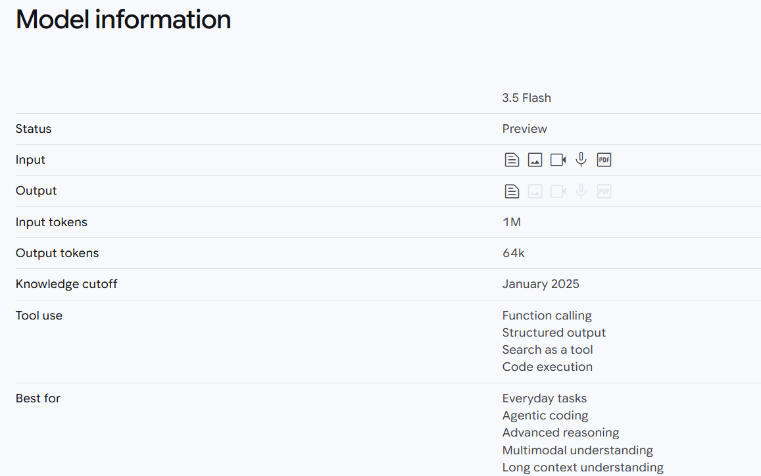This screenshot has height=476, width=761.
Task: Click the 'Output' row label
Action: pyautogui.click(x=36, y=191)
